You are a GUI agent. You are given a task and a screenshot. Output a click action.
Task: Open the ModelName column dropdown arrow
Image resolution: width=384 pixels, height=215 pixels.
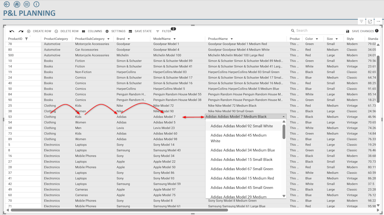point(174,39)
